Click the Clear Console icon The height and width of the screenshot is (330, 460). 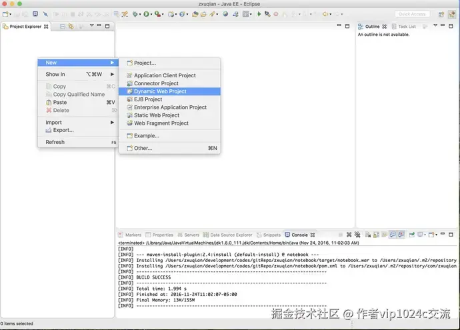[368, 235]
